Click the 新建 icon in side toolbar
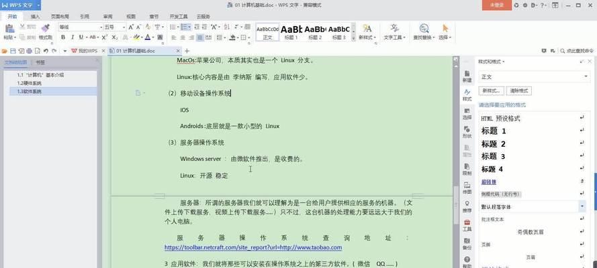The height and width of the screenshot is (268, 597). (x=467, y=76)
